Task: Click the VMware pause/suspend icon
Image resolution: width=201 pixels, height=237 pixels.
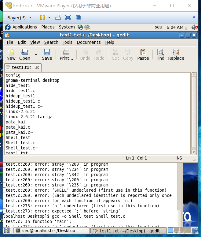Action: [x=42, y=17]
